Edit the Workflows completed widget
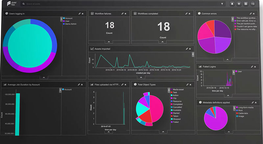263x144 pixels. tap(186, 13)
